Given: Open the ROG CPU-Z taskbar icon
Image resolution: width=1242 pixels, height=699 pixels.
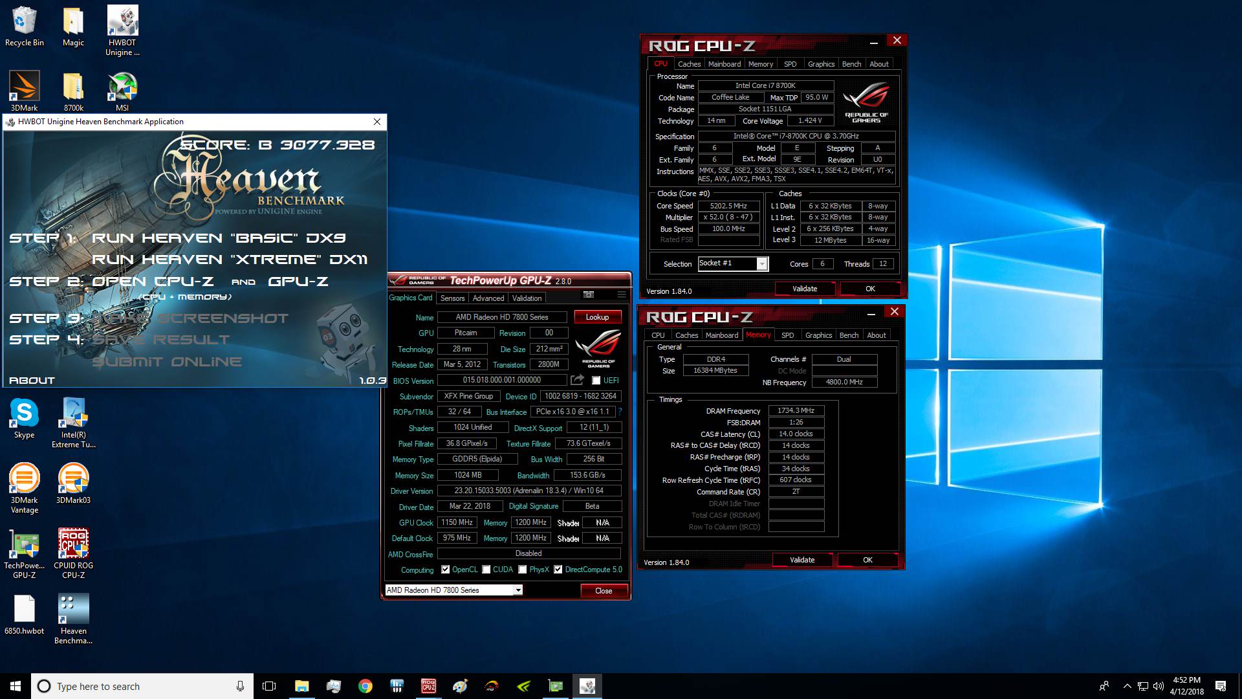Looking at the screenshot, I should [x=428, y=686].
